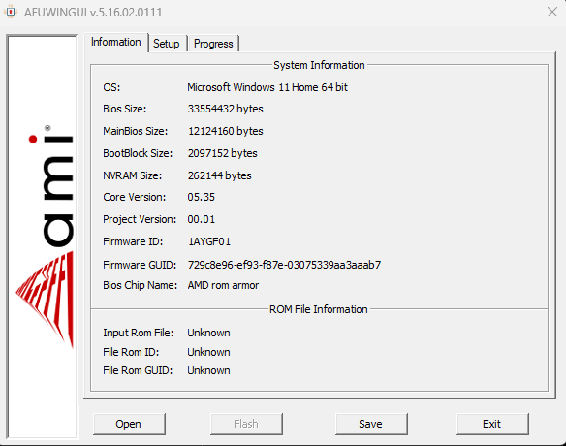
Task: Click the 'Input Rom File:' label
Action: tap(139, 333)
